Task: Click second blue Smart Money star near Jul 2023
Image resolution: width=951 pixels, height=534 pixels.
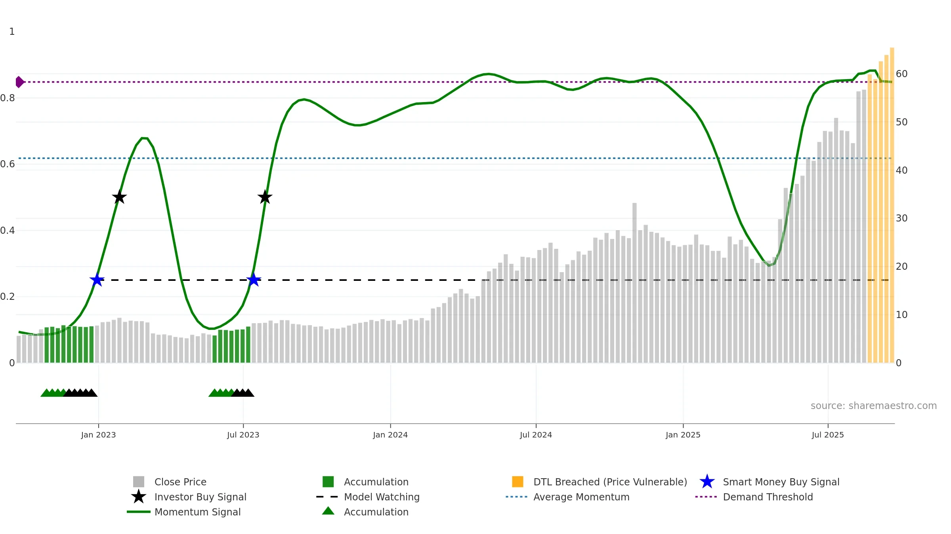Action: [x=254, y=280]
